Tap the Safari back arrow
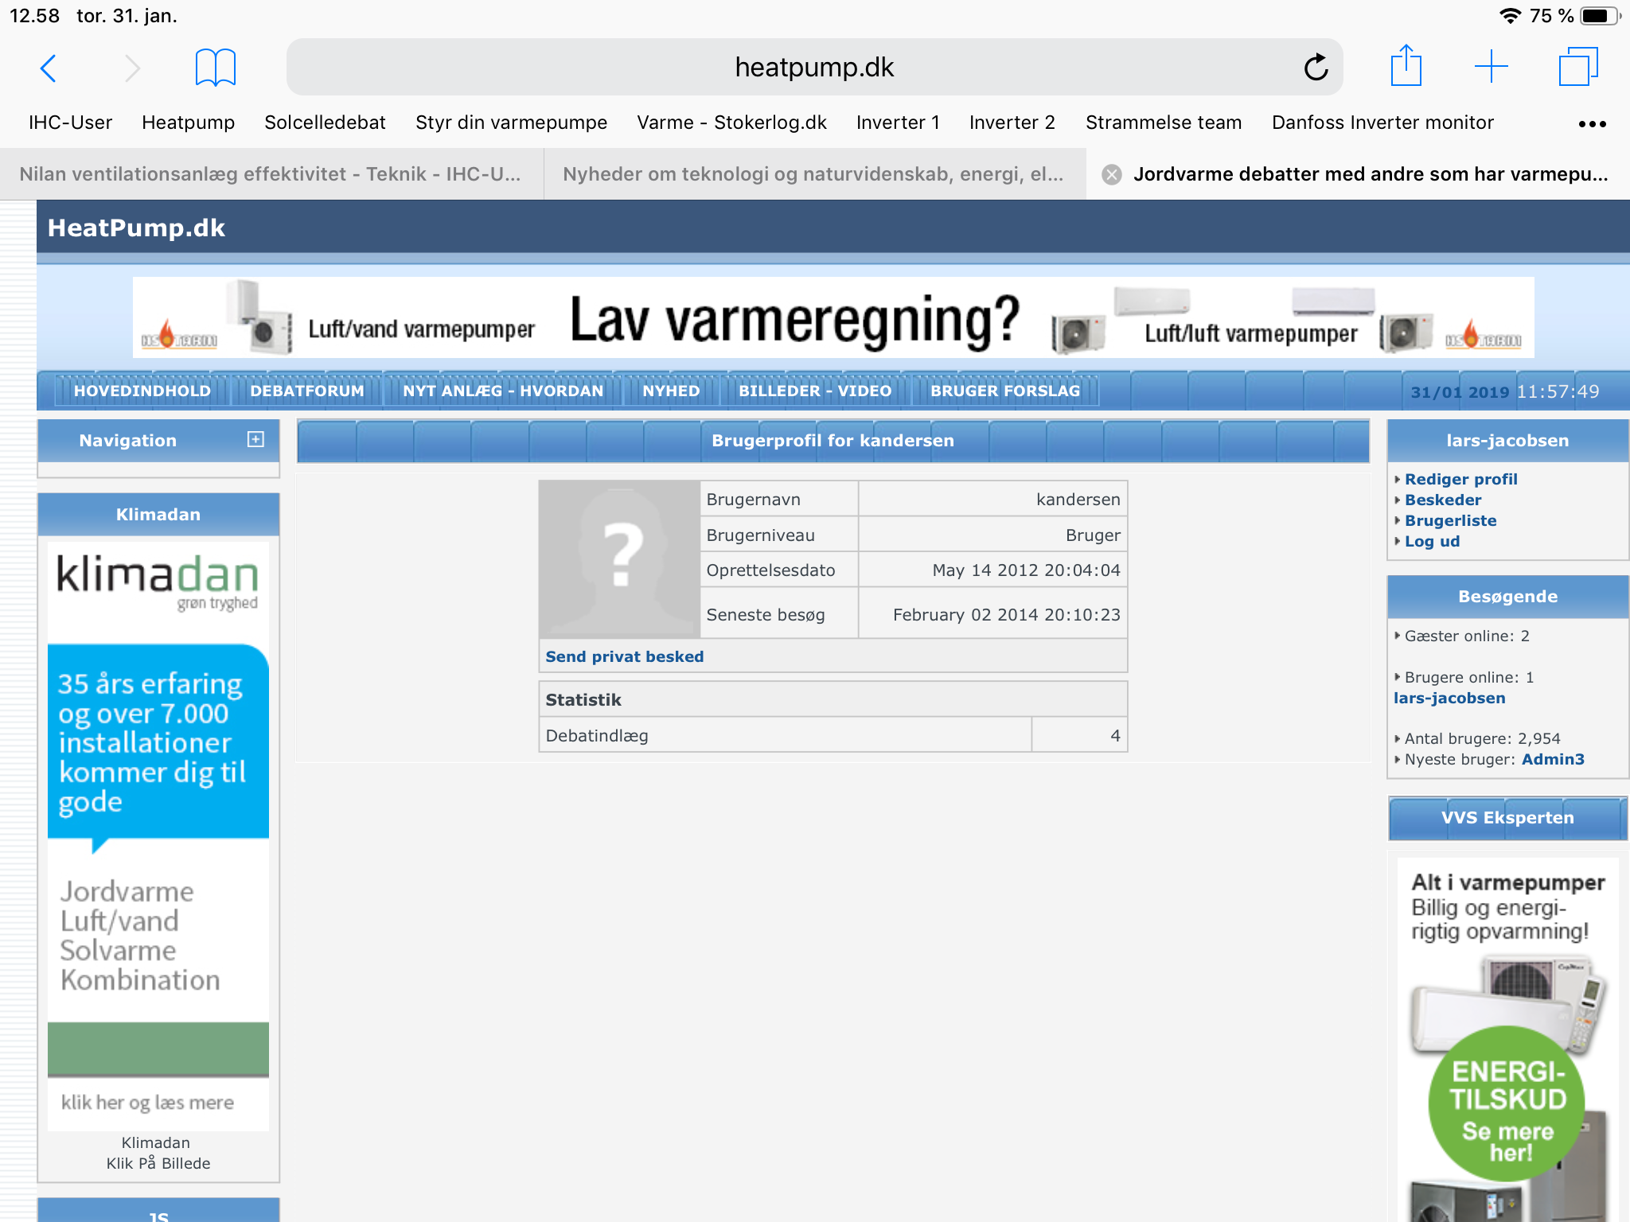This screenshot has width=1630, height=1222. (x=48, y=68)
